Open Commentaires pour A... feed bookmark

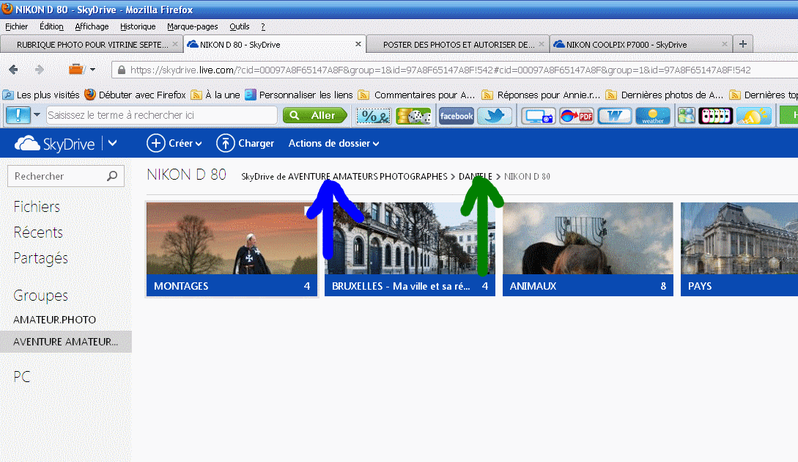(x=417, y=95)
